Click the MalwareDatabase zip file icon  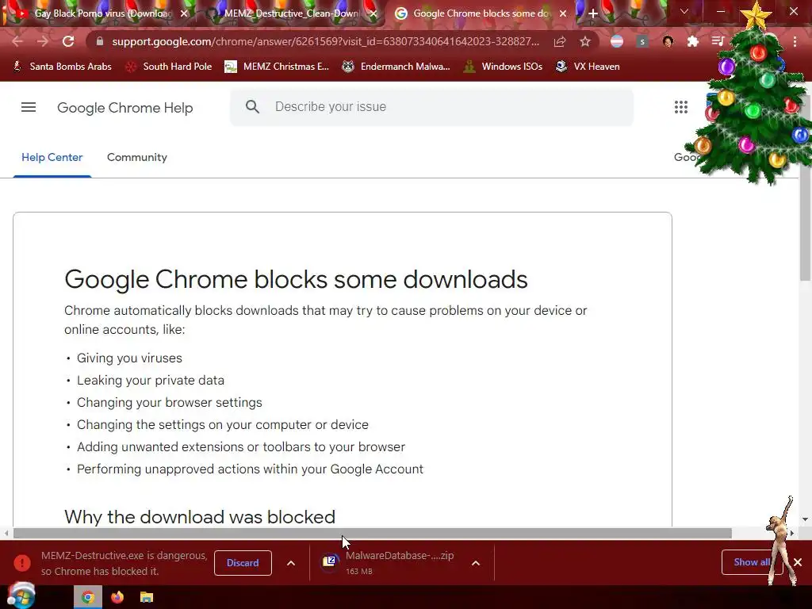329,561
